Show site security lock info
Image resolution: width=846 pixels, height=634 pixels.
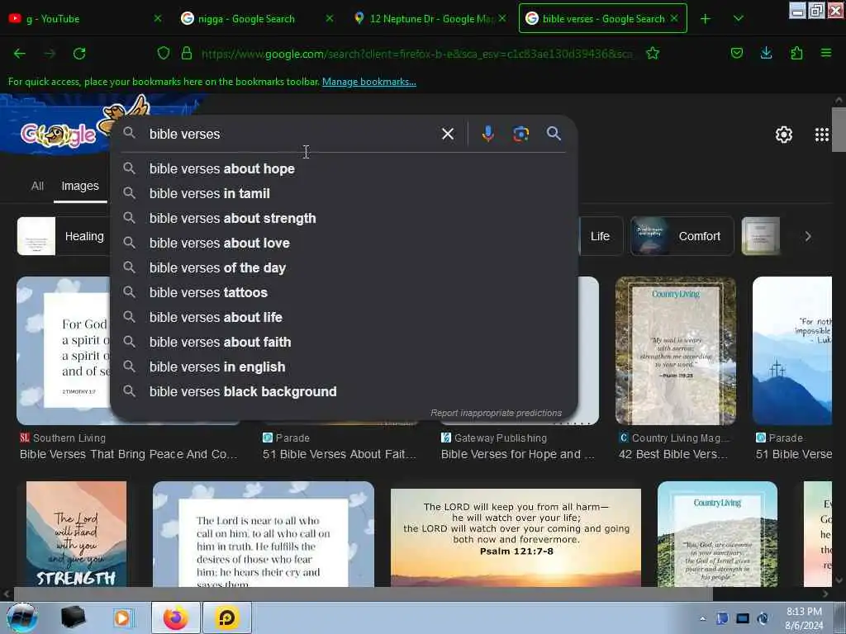(x=187, y=53)
